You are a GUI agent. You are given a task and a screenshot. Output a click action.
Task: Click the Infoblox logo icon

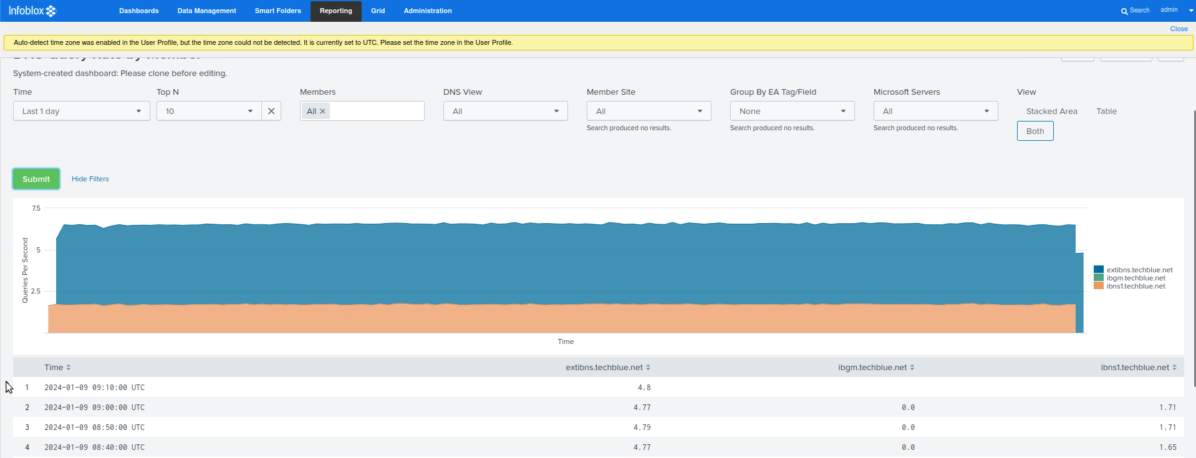pos(51,11)
